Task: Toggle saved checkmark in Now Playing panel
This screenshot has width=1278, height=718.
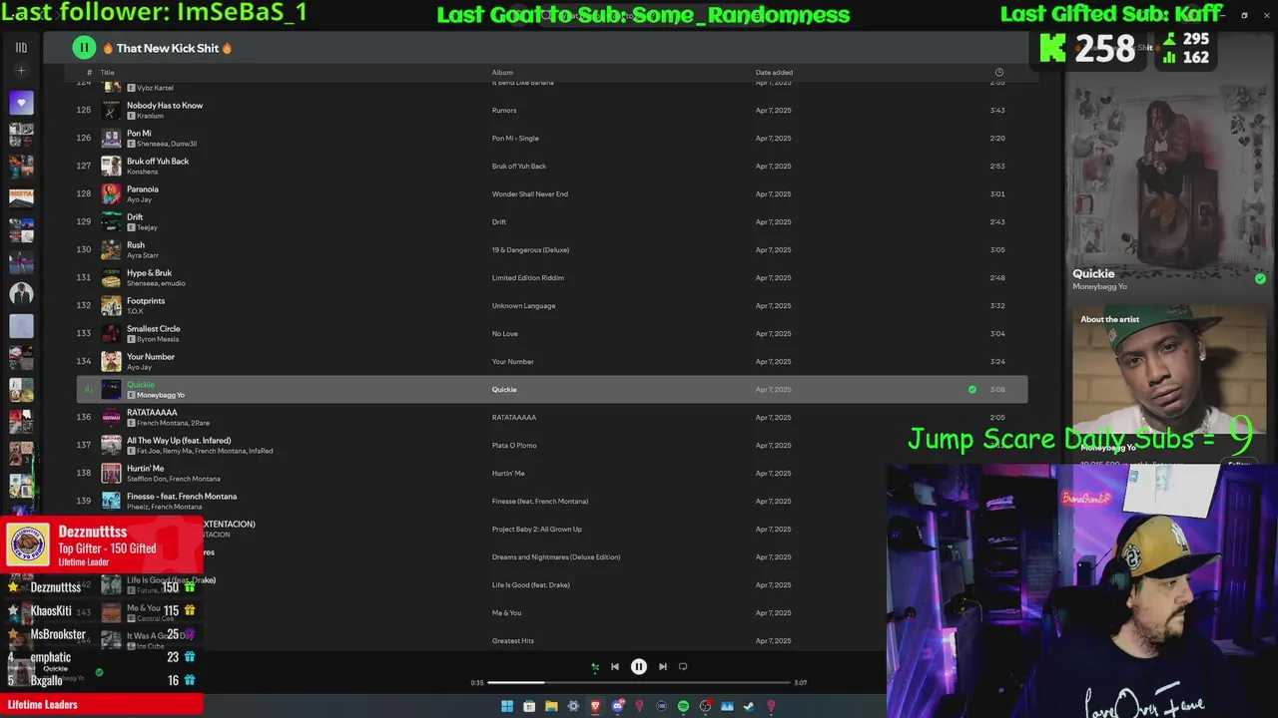Action: click(1260, 279)
